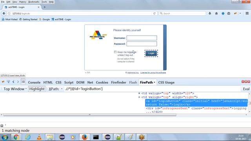The image size is (251, 141).
Task: Open the Most Visited bookmark
Action: pos(9,19)
